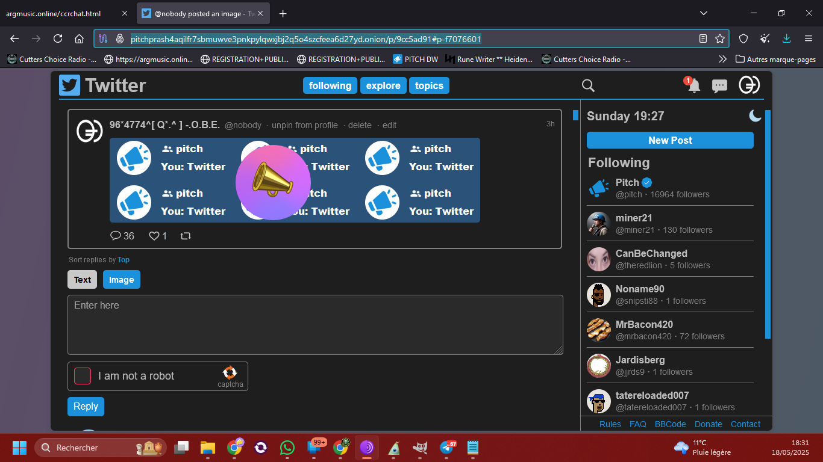Open the messages chat bubble icon

click(719, 86)
